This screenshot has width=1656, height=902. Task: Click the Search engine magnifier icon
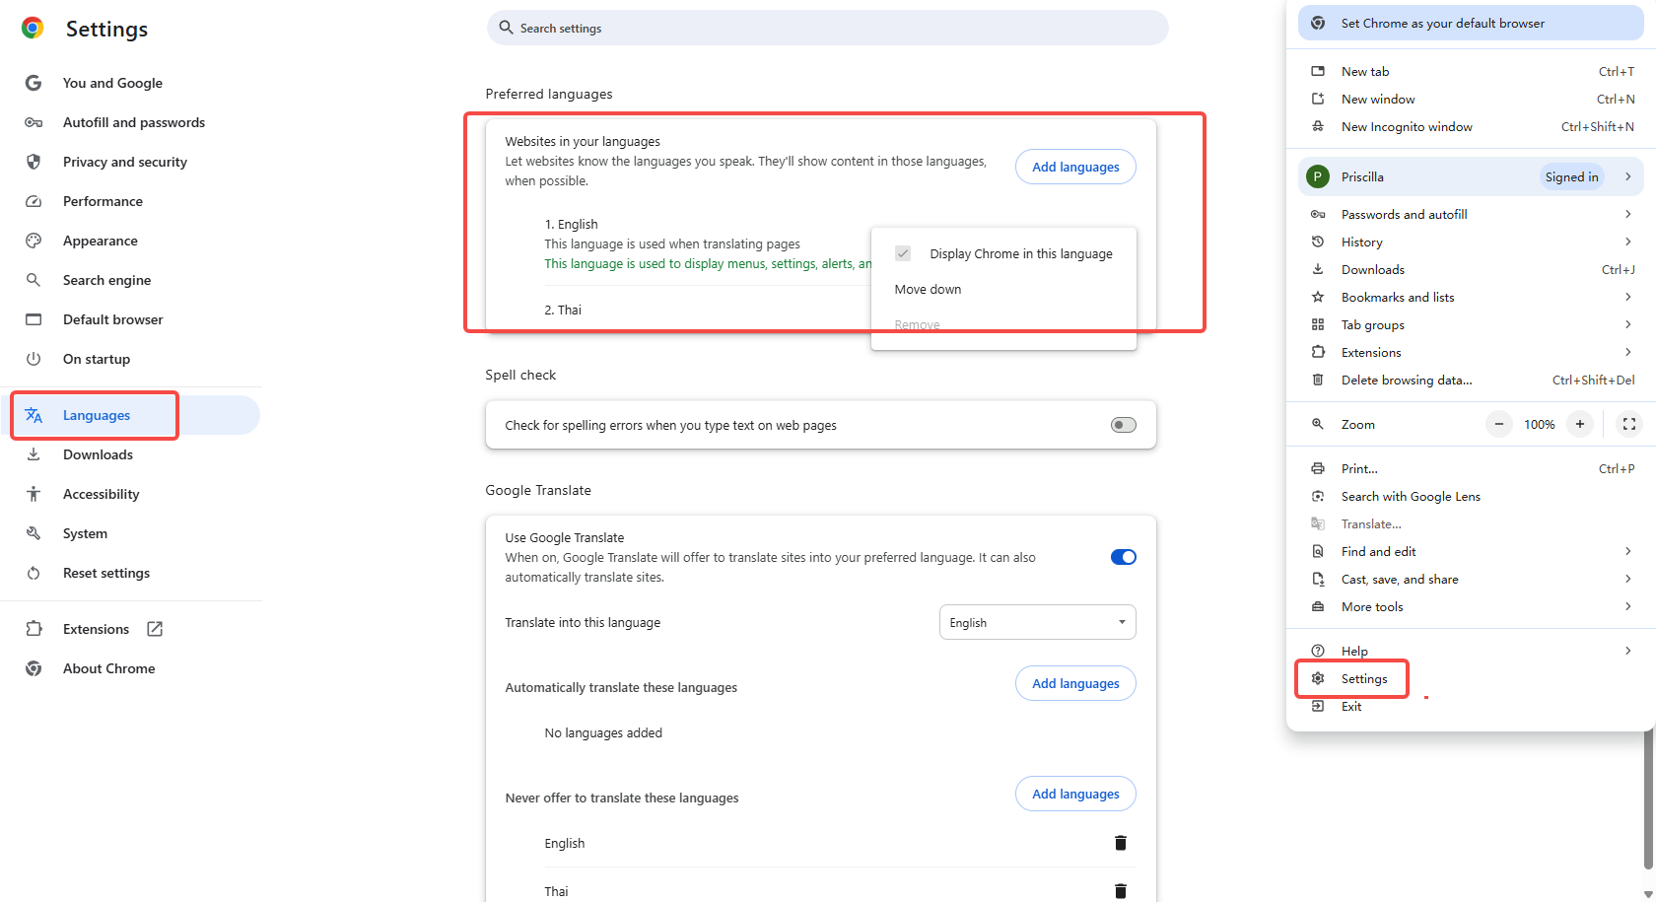pos(33,279)
